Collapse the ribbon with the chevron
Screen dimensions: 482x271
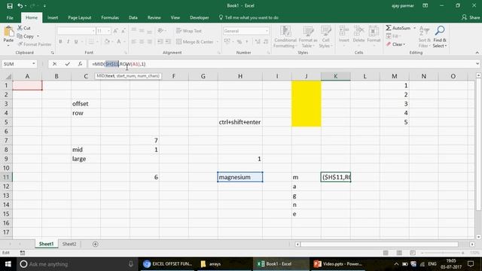pyautogui.click(x=477, y=53)
